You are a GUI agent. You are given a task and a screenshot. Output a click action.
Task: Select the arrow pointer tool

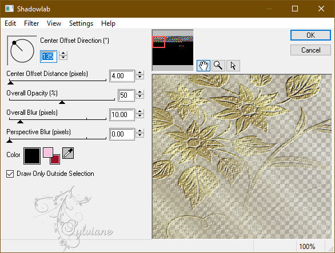point(233,66)
